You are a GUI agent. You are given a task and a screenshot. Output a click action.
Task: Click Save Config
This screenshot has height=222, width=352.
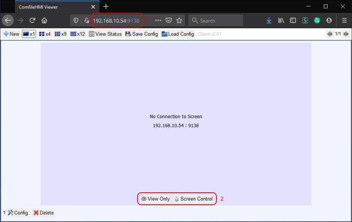click(x=142, y=34)
